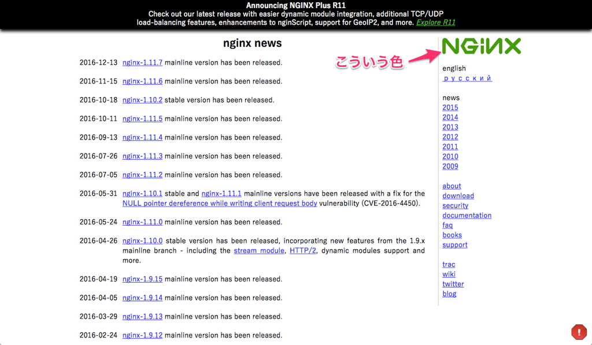Open the nginx-1.9.14 release link
592x345 pixels.
point(142,298)
